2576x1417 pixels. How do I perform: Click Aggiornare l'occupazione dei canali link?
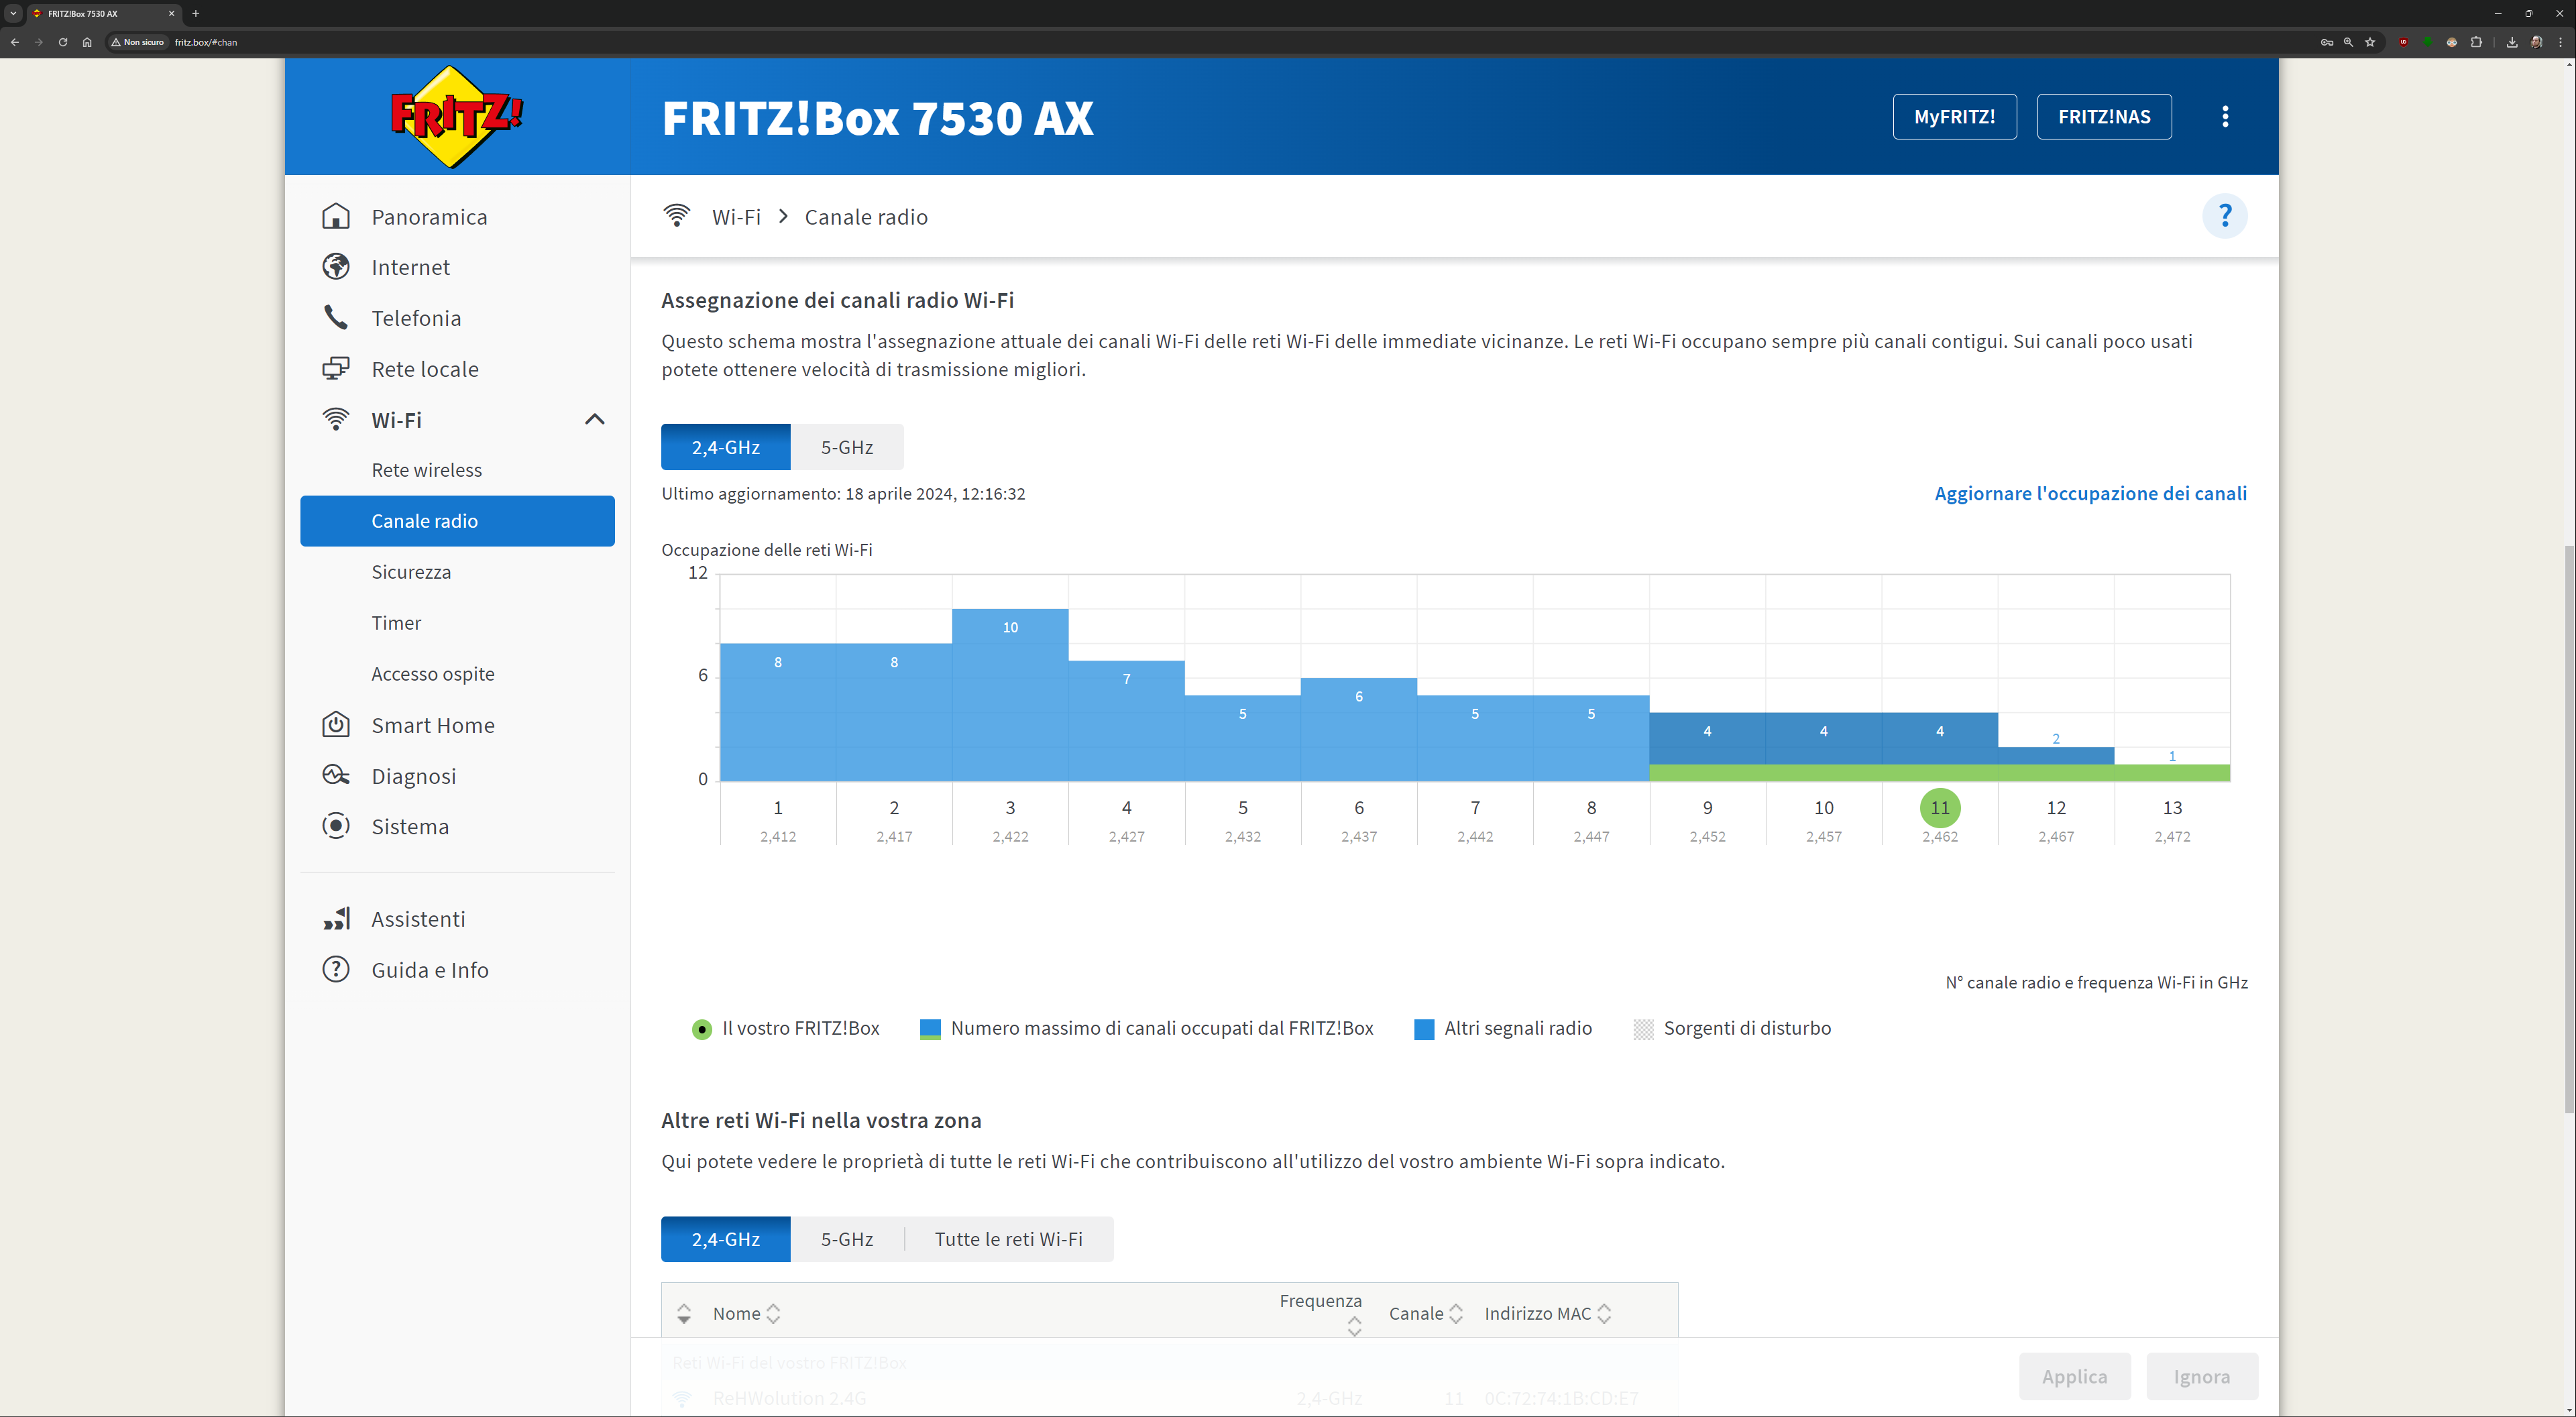[2090, 493]
